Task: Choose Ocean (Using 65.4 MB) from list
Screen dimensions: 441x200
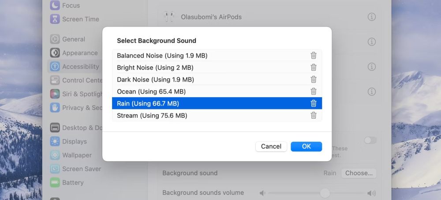Action: point(151,92)
